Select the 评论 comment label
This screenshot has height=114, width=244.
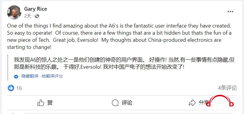pyautogui.click(x=127, y=103)
